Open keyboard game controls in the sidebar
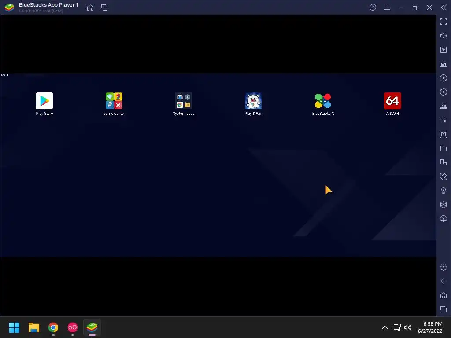The image size is (451, 338). pyautogui.click(x=444, y=64)
